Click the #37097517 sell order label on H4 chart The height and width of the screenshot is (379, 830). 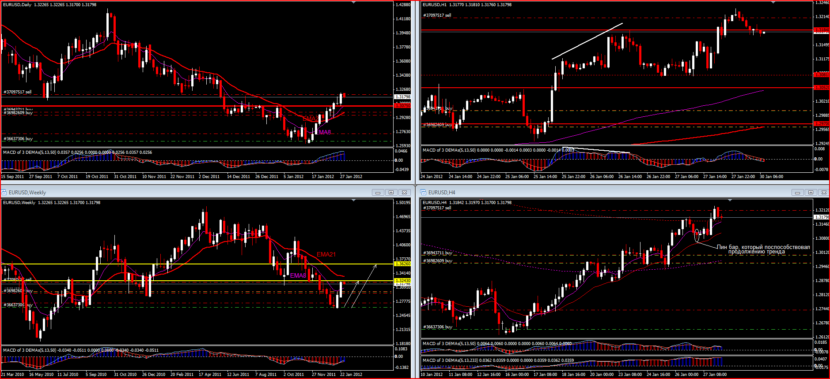coord(437,208)
